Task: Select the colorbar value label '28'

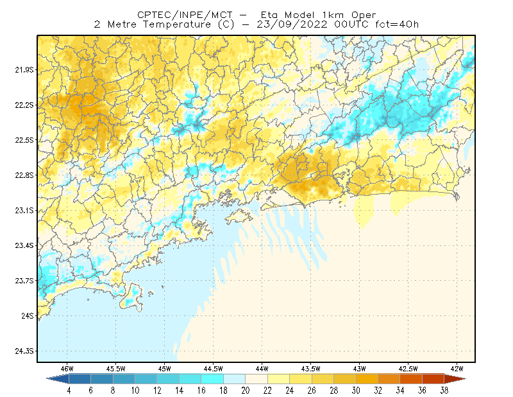Action: [333, 391]
